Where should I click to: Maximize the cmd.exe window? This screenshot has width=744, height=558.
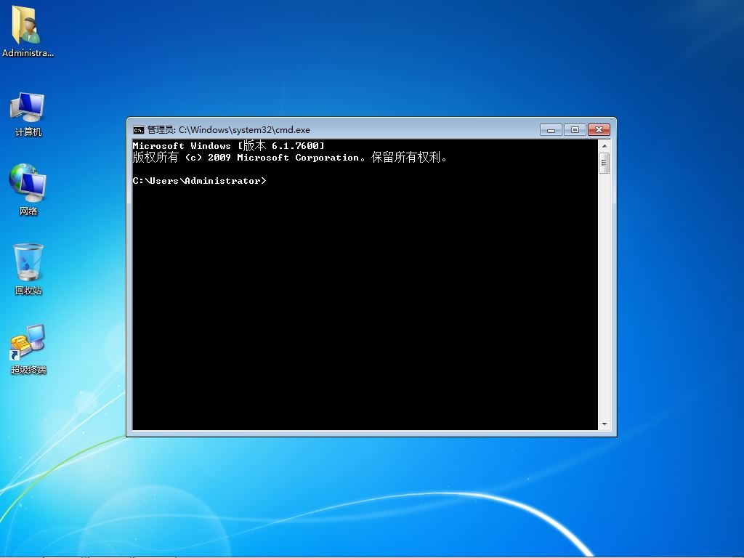(575, 130)
